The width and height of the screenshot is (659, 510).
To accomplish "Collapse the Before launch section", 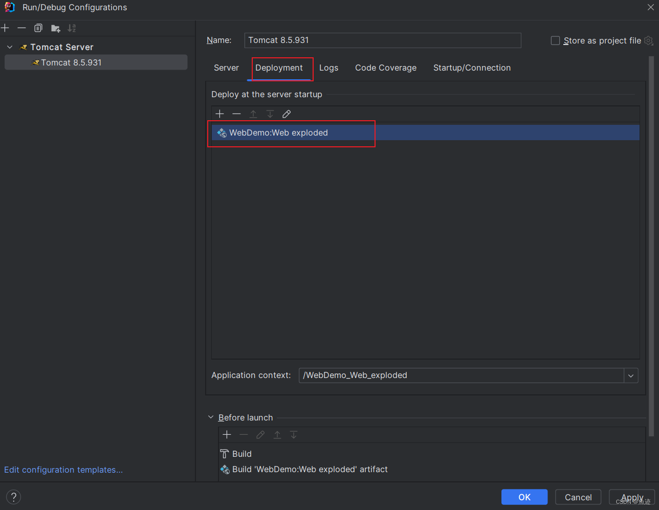I will tap(211, 417).
